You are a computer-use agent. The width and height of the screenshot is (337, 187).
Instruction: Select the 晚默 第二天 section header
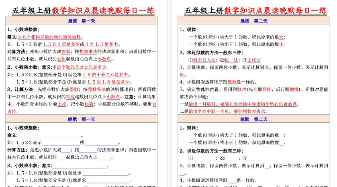(x=254, y=119)
